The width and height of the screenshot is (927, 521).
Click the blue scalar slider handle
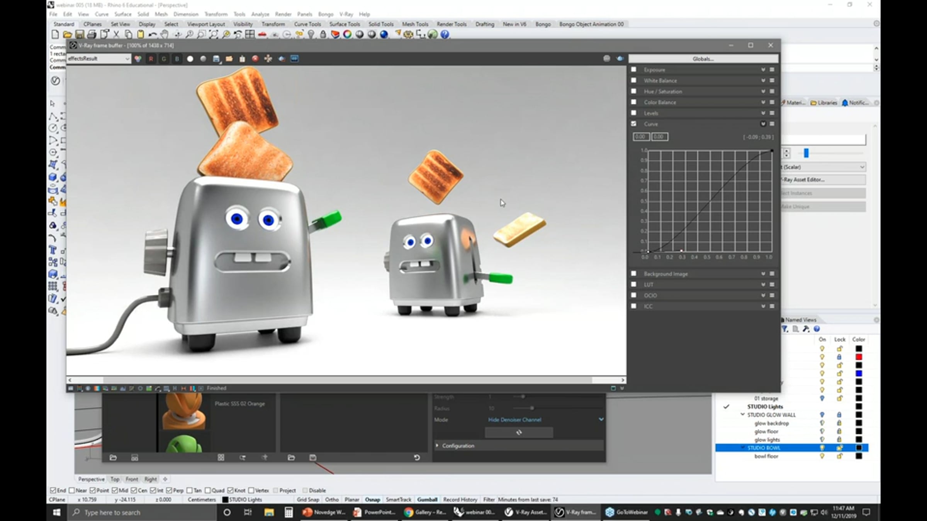pyautogui.click(x=806, y=153)
